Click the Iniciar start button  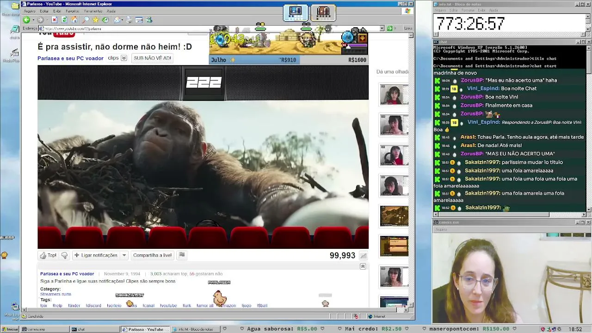click(10, 329)
